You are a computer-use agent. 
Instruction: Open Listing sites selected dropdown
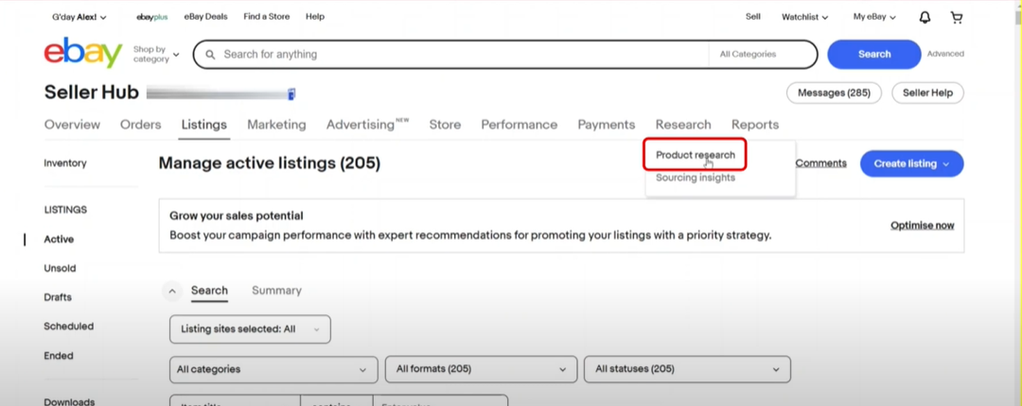click(x=250, y=330)
